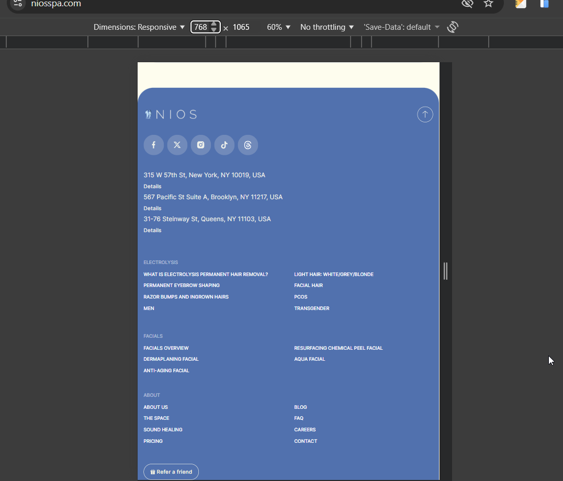563x481 pixels.
Task: Grab the viewport resize handle on right edge
Action: 446,271
